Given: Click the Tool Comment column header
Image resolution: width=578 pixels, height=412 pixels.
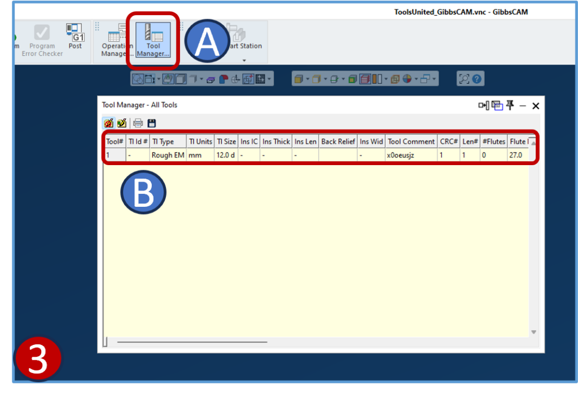Looking at the screenshot, I should 411,141.
